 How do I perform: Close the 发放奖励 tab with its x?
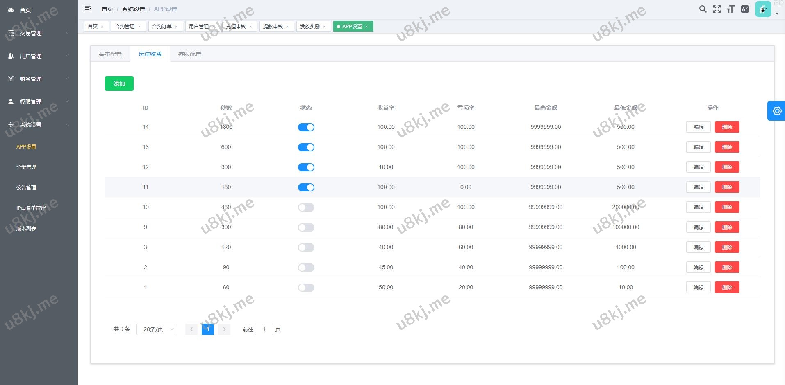click(x=324, y=27)
